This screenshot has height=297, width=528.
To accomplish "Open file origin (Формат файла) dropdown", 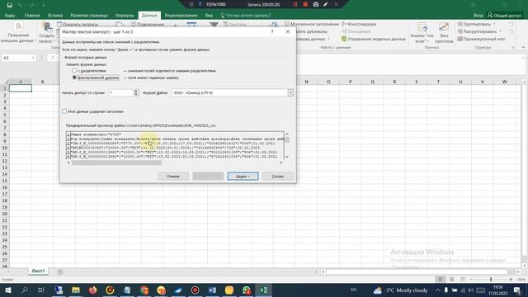I will click(290, 92).
